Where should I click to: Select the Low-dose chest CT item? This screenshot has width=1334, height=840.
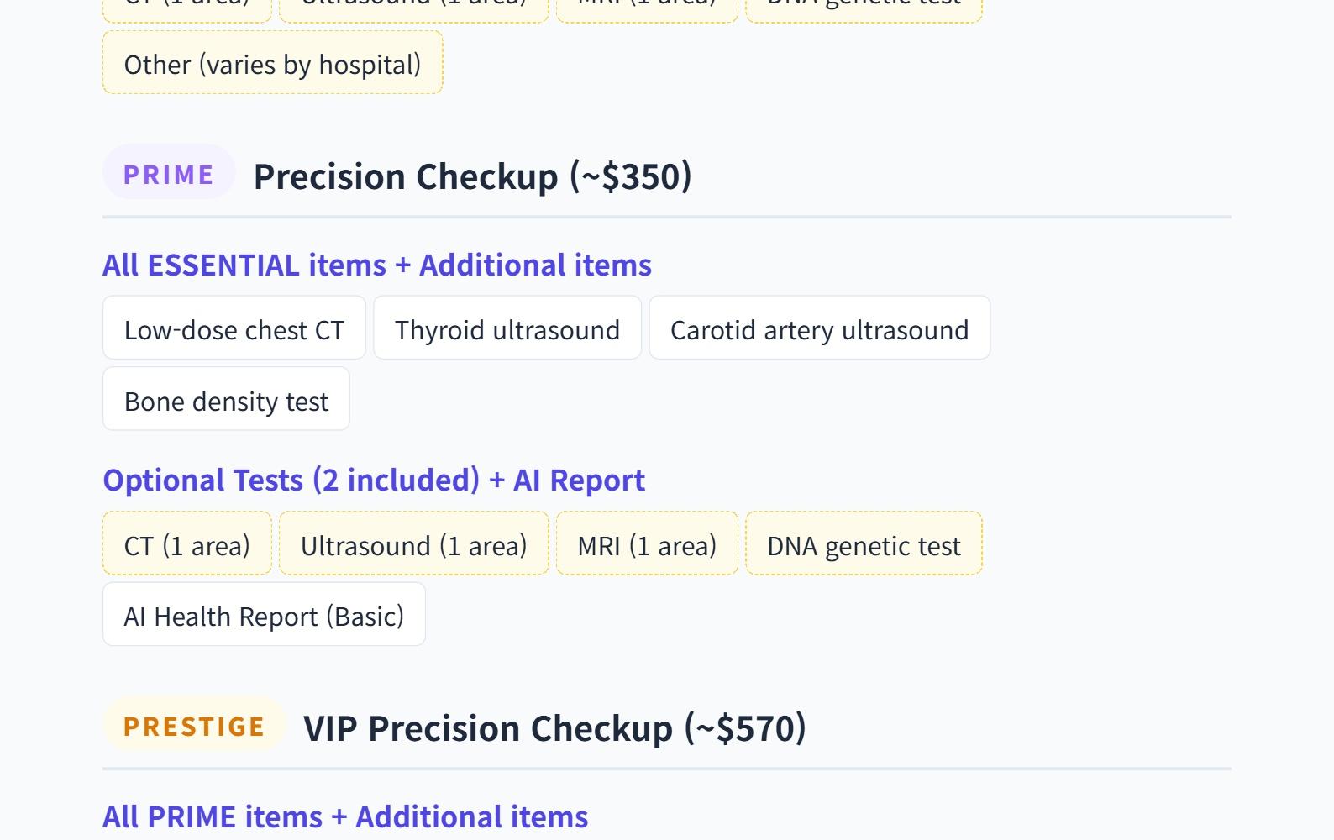coord(234,329)
